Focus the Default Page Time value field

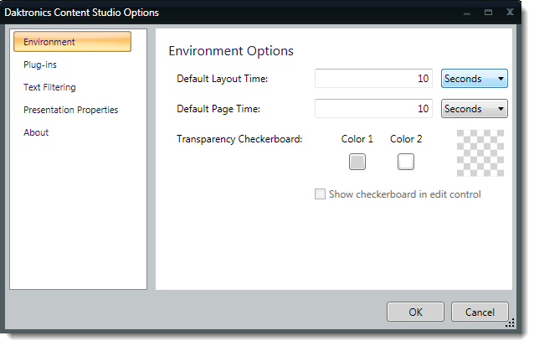[373, 109]
